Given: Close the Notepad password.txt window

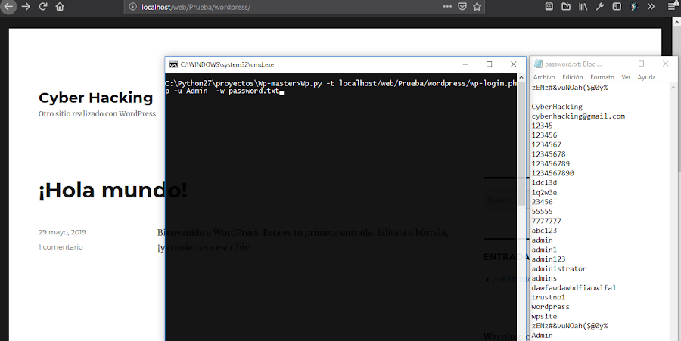Looking at the screenshot, I should pos(665,64).
